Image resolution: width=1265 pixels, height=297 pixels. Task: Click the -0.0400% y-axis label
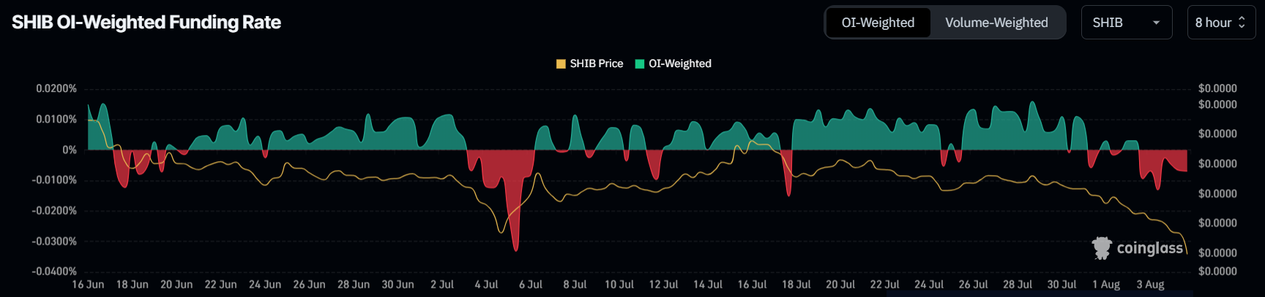click(54, 271)
